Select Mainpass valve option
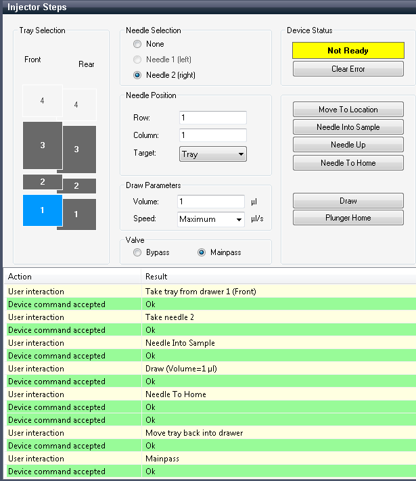Screen dimensions: 416x481 pos(202,252)
